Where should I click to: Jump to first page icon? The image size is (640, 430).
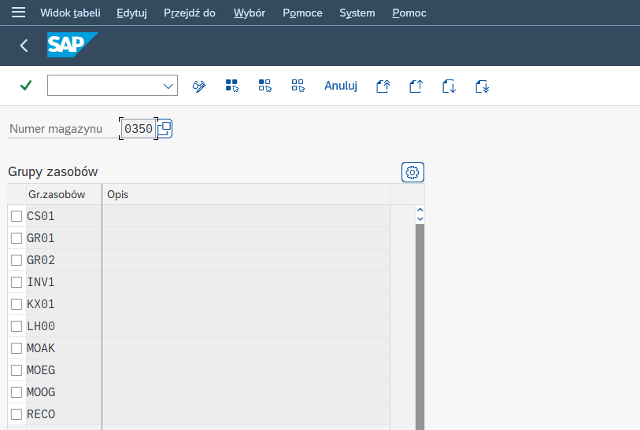[383, 86]
